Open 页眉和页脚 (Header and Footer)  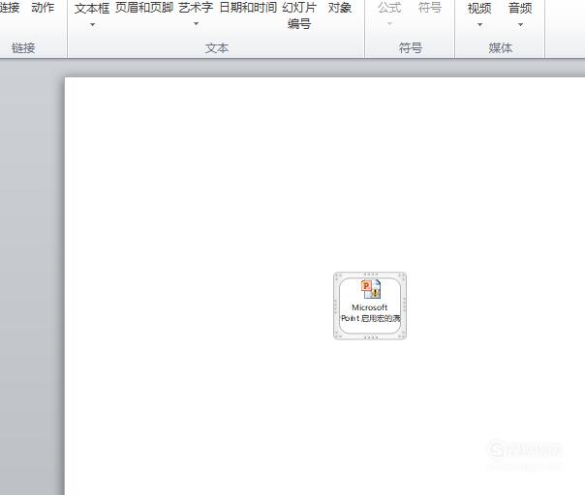pyautogui.click(x=144, y=8)
